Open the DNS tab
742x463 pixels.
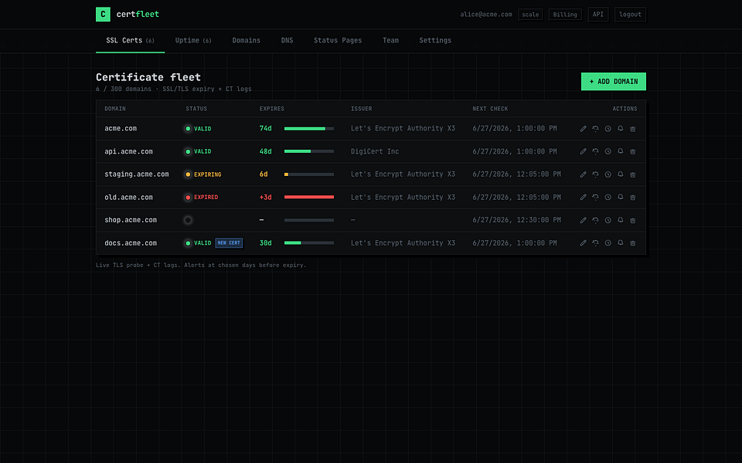point(287,41)
